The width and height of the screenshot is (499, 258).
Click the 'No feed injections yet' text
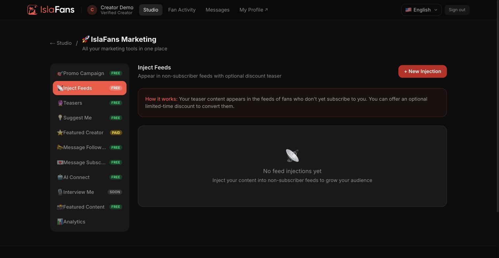tap(292, 171)
